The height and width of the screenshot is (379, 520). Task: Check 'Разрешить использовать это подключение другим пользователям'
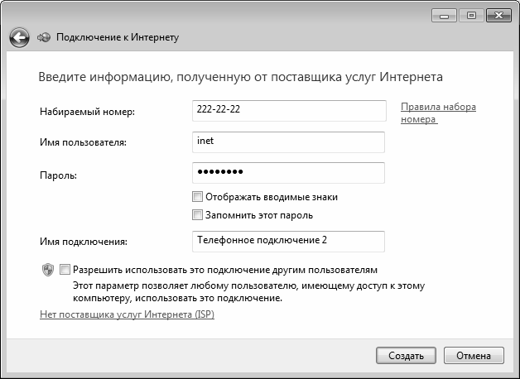(65, 270)
